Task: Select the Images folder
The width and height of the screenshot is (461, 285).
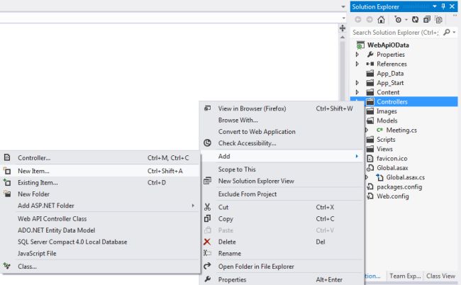Action: point(387,111)
